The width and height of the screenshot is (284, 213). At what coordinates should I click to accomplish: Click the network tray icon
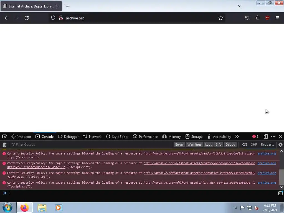(249, 208)
